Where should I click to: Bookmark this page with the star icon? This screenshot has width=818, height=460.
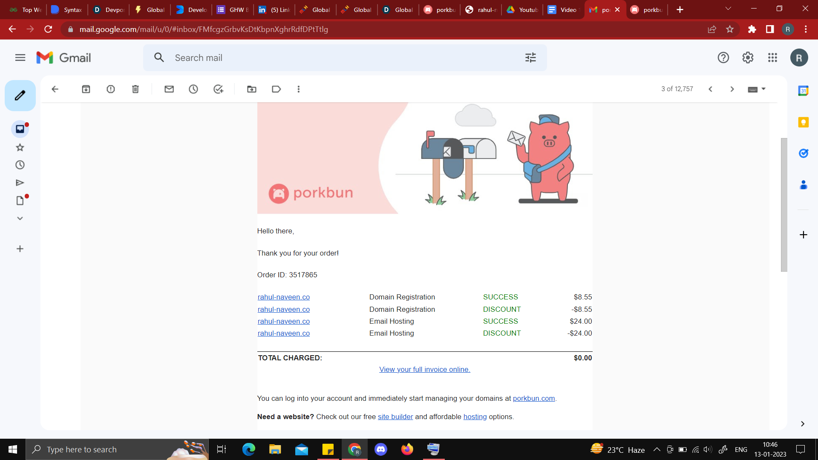pos(730,29)
